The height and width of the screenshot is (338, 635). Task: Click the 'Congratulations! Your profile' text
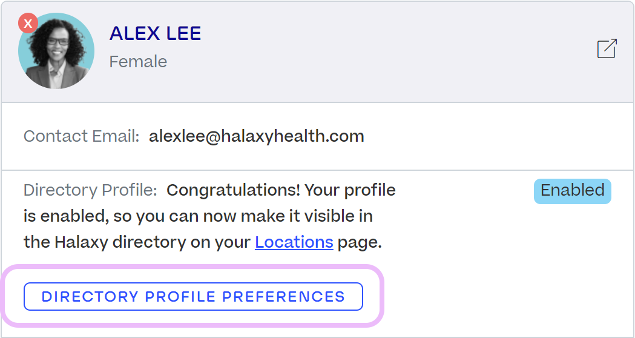point(281,190)
